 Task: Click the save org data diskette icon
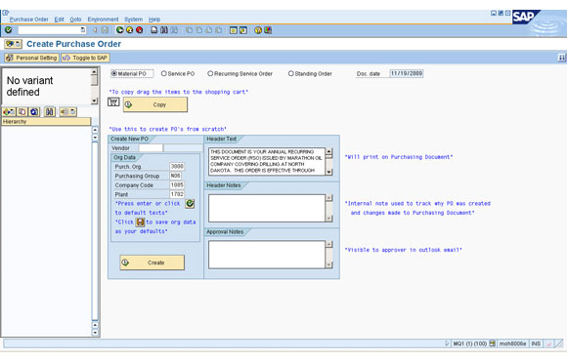pyautogui.click(x=140, y=221)
